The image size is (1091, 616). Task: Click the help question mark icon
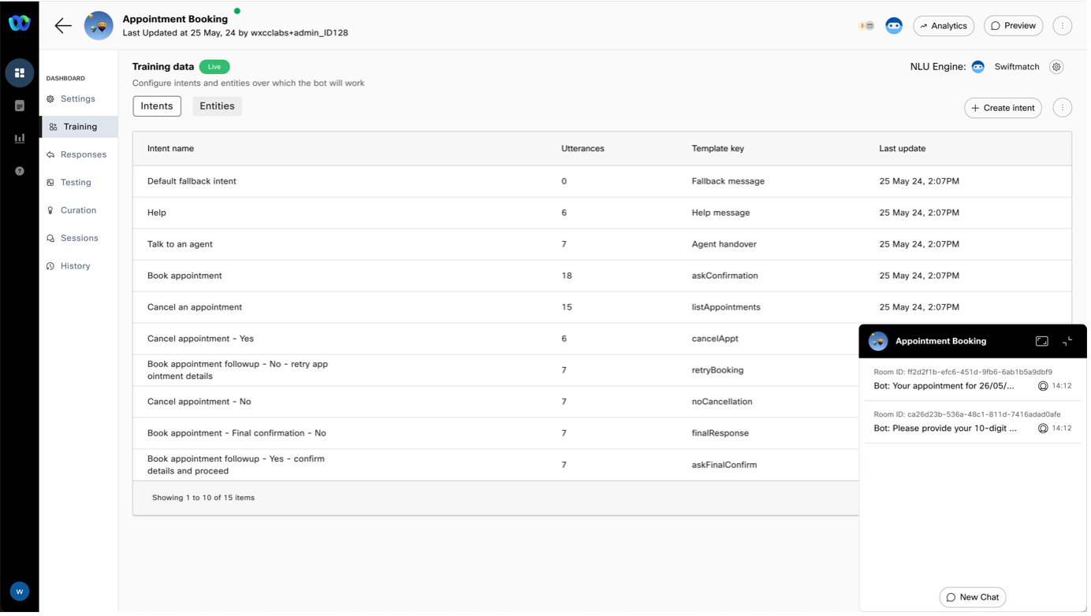click(20, 171)
